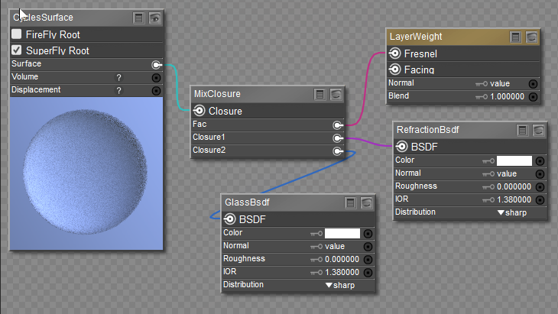Click the GlassBsdf Roughness animation key icon
The image size is (558, 314).
pos(316,260)
